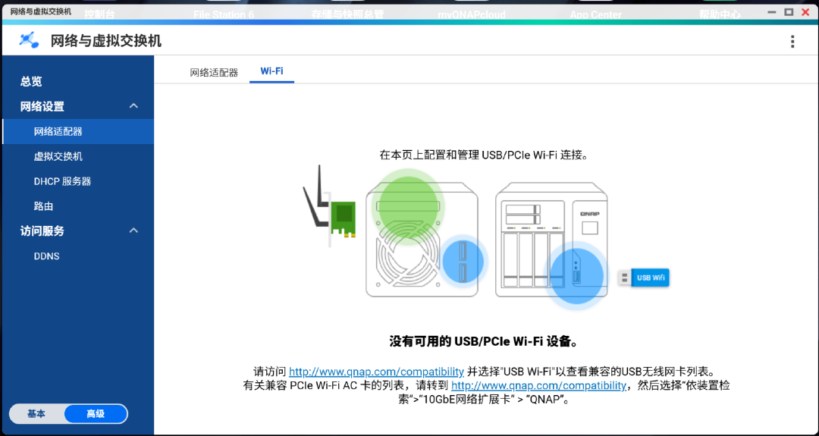
Task: Select the Wi-Fi tab
Action: (271, 71)
